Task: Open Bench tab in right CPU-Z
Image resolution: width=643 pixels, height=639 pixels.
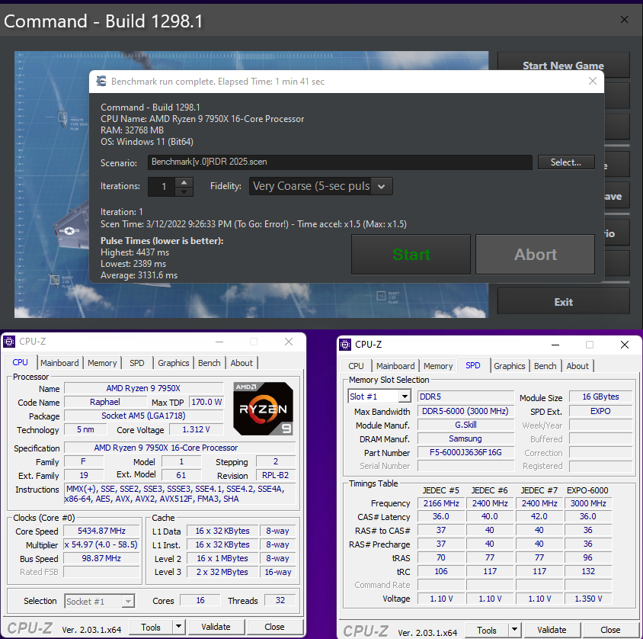Action: pyautogui.click(x=545, y=366)
